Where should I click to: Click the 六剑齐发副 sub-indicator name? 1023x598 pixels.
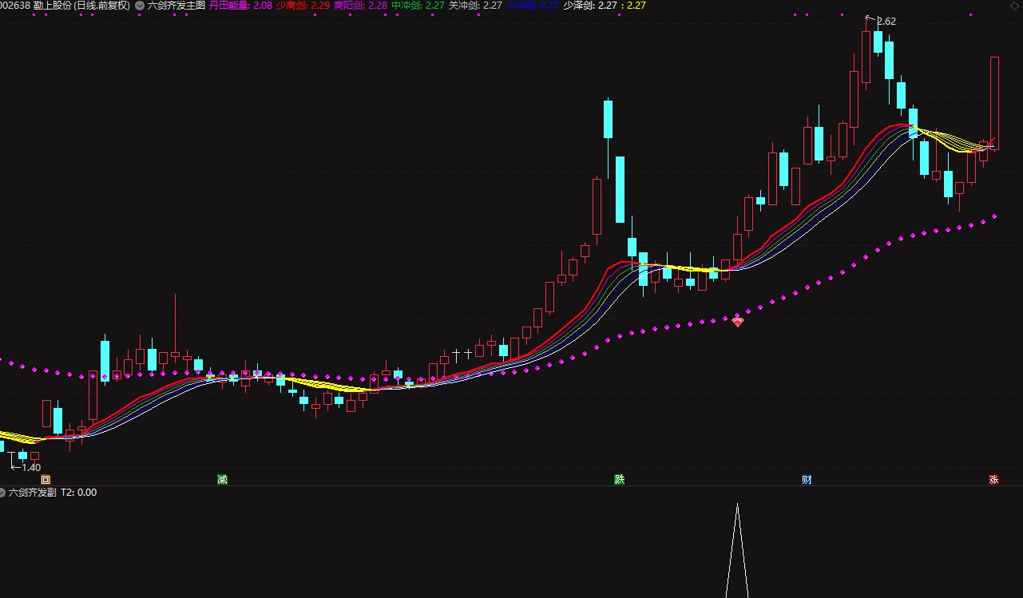point(32,493)
